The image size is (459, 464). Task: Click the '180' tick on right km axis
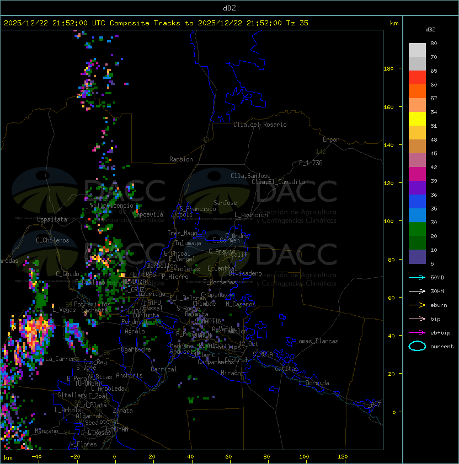388,69
